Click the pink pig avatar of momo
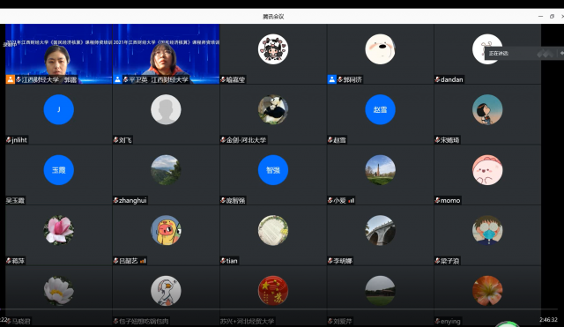Screen dimensions: 564x327 pos(487,170)
